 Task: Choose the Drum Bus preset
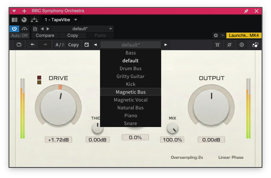tap(131, 69)
